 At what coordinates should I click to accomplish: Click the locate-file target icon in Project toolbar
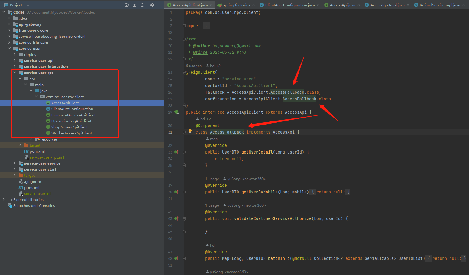[x=127, y=5]
